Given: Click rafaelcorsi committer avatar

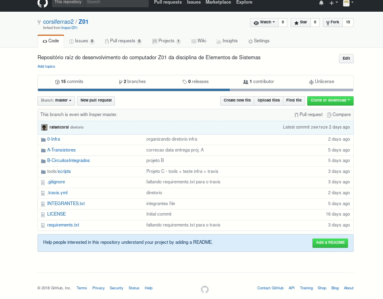Looking at the screenshot, I should click(x=44, y=127).
